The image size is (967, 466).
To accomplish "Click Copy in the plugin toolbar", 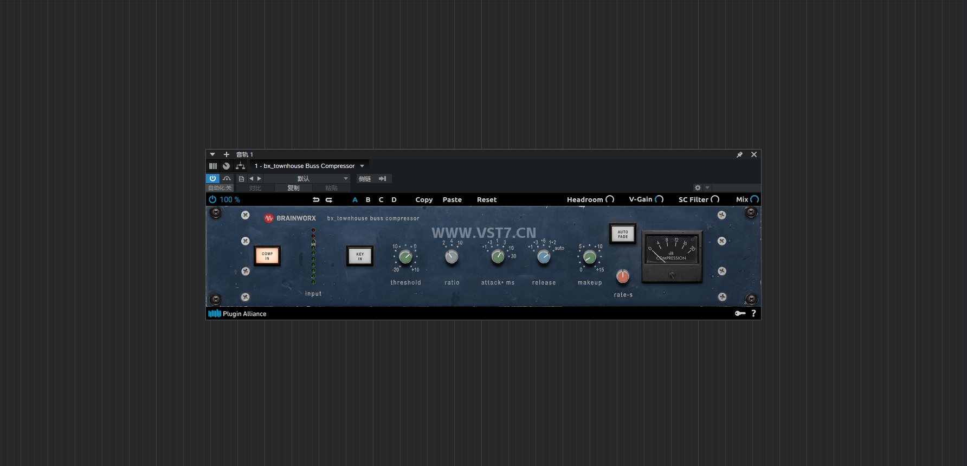I will (424, 199).
